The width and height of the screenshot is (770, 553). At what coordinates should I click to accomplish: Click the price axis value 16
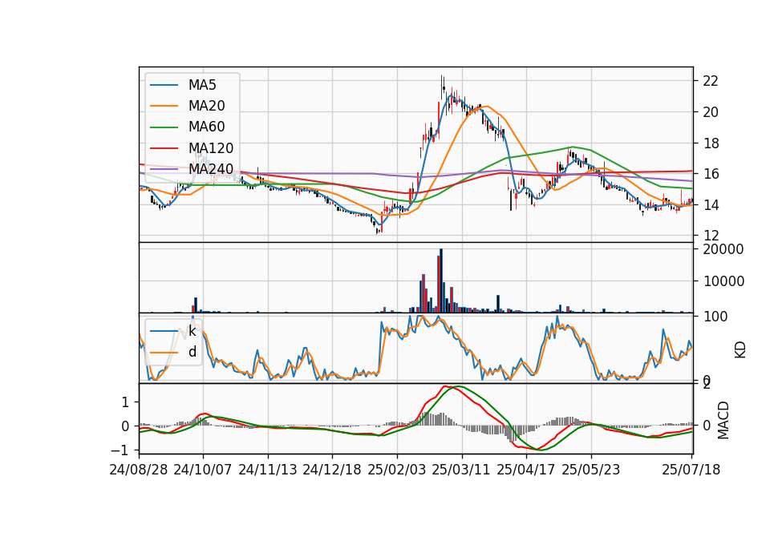tap(711, 174)
